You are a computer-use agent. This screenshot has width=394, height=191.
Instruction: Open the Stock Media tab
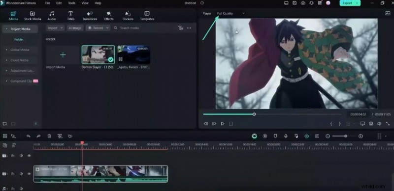33,16
